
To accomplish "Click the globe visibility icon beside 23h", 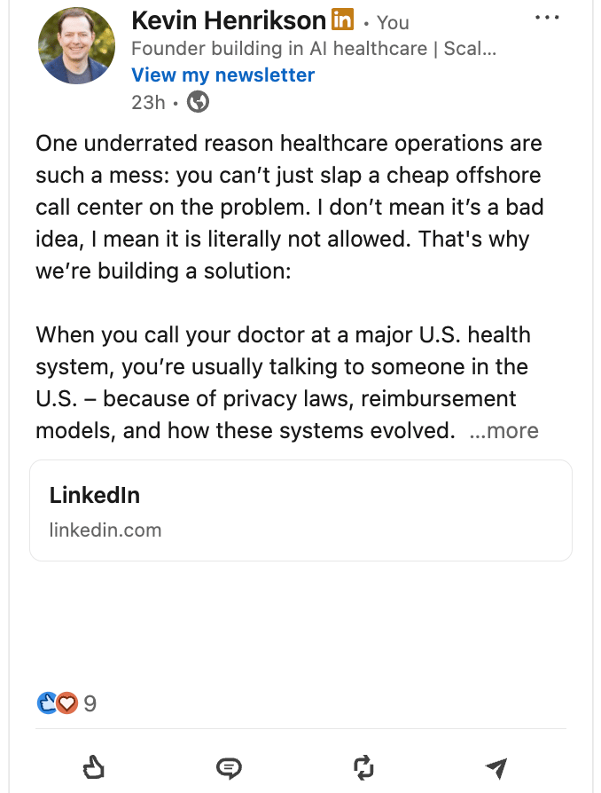I will click(x=199, y=102).
